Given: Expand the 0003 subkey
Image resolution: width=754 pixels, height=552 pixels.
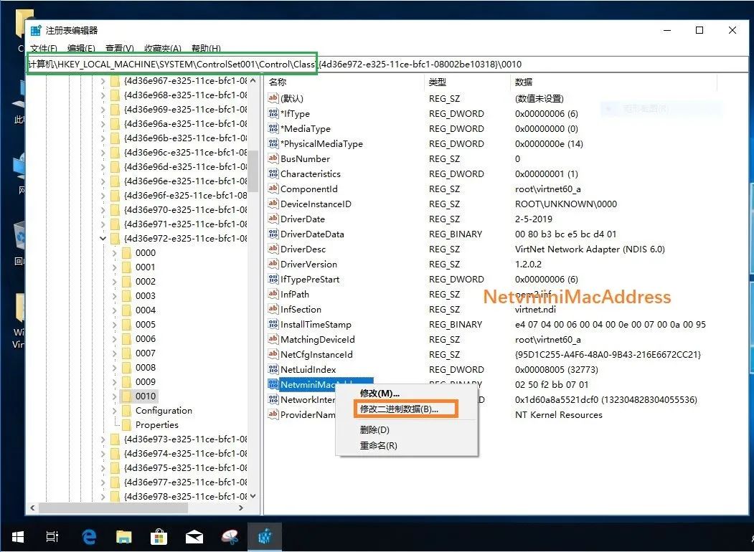Looking at the screenshot, I should pos(115,296).
